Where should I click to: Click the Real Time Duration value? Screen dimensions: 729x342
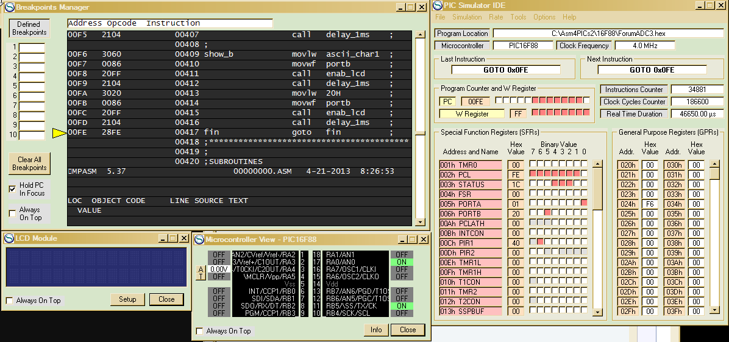click(697, 113)
